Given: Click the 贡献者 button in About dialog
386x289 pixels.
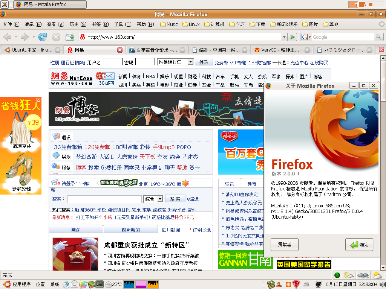Looking at the screenshot, I should click(285, 245).
